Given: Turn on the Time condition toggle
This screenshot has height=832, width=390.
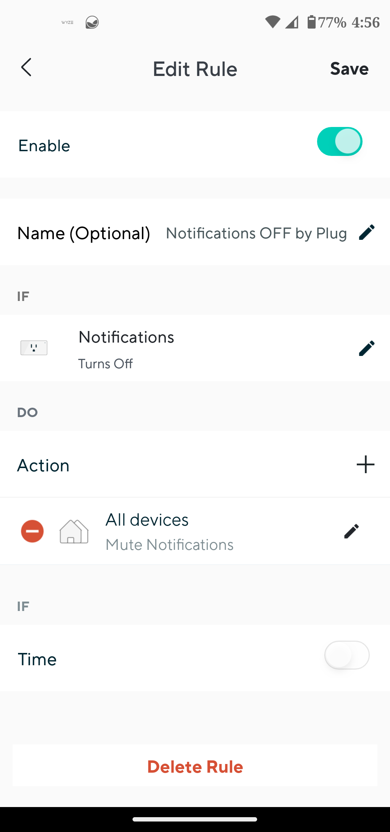Looking at the screenshot, I should (347, 655).
